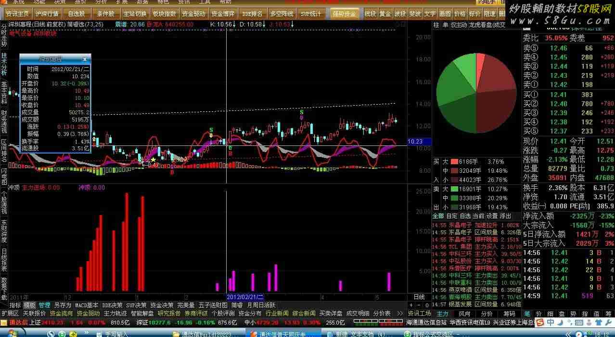
Task: Open the 基本资料 left sidebar tab
Action: point(4,92)
